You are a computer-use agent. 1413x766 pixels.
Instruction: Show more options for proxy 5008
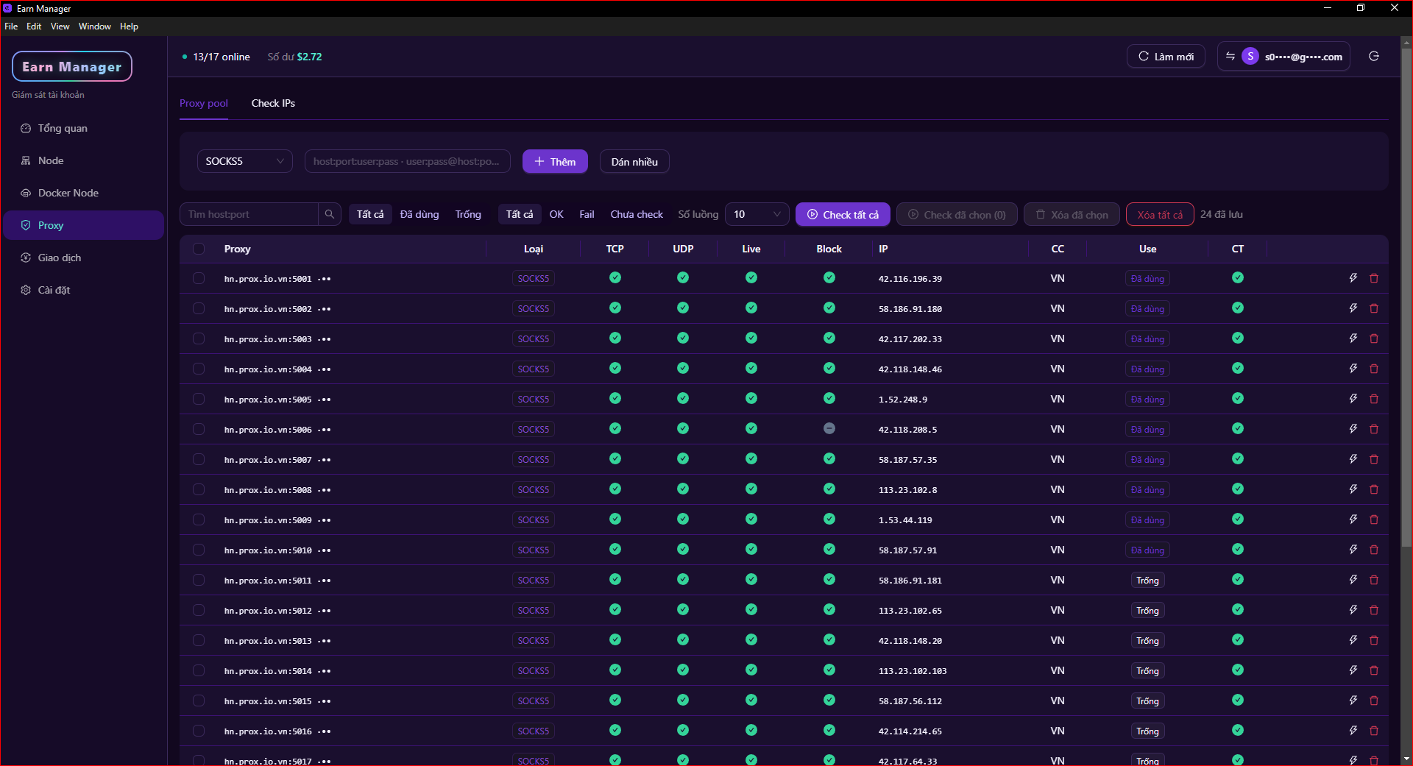325,490
